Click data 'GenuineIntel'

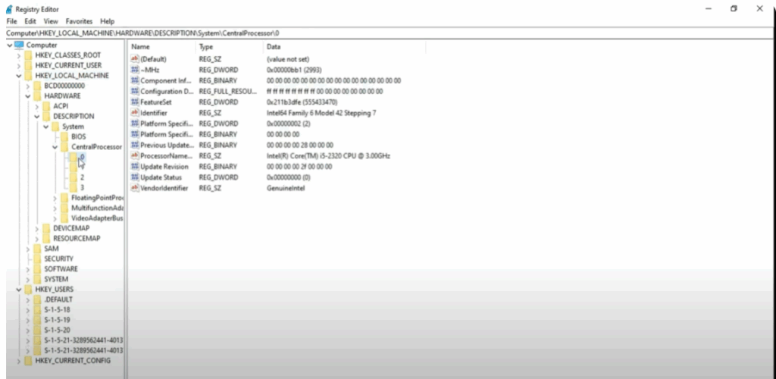[x=286, y=188]
